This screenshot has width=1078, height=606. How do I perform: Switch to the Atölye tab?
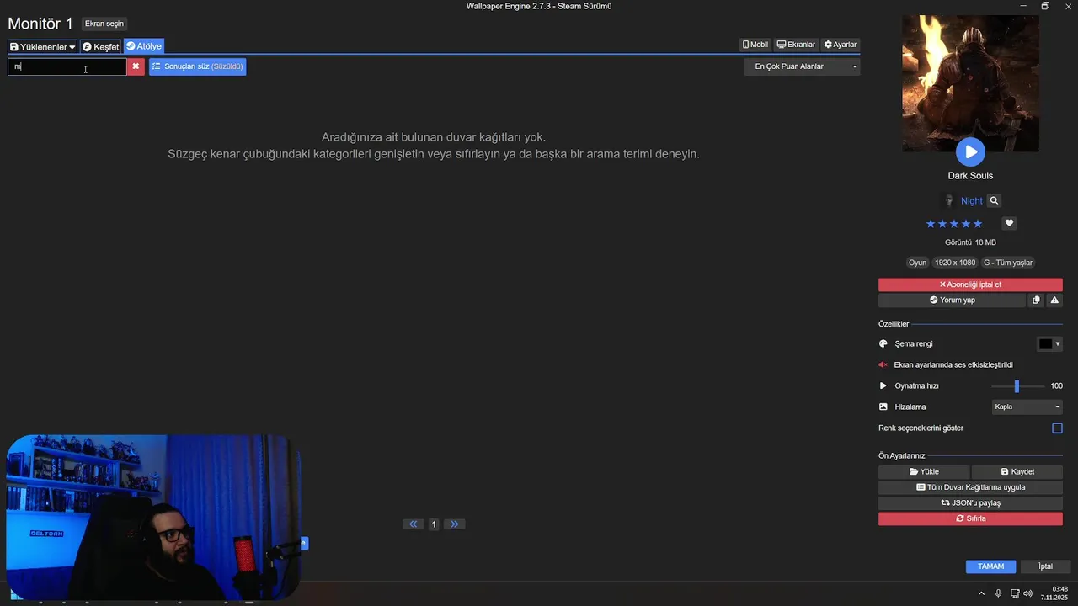(x=144, y=46)
